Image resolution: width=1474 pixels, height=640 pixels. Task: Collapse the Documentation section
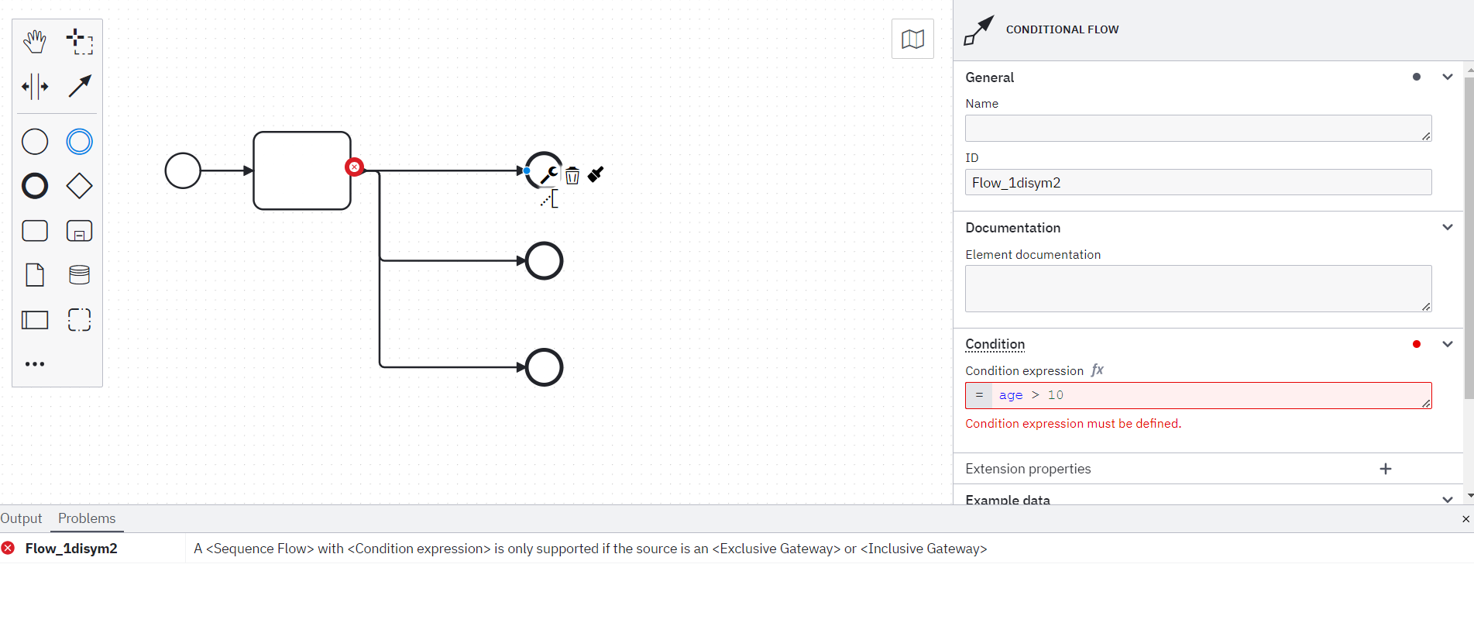point(1447,227)
